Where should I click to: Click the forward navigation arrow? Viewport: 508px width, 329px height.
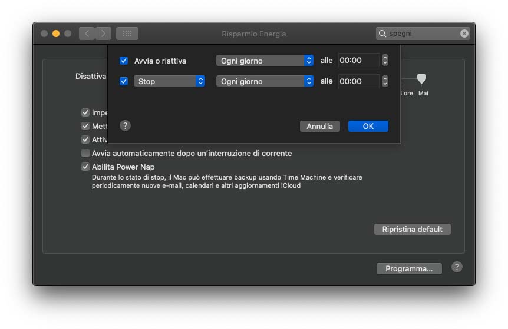click(103, 34)
